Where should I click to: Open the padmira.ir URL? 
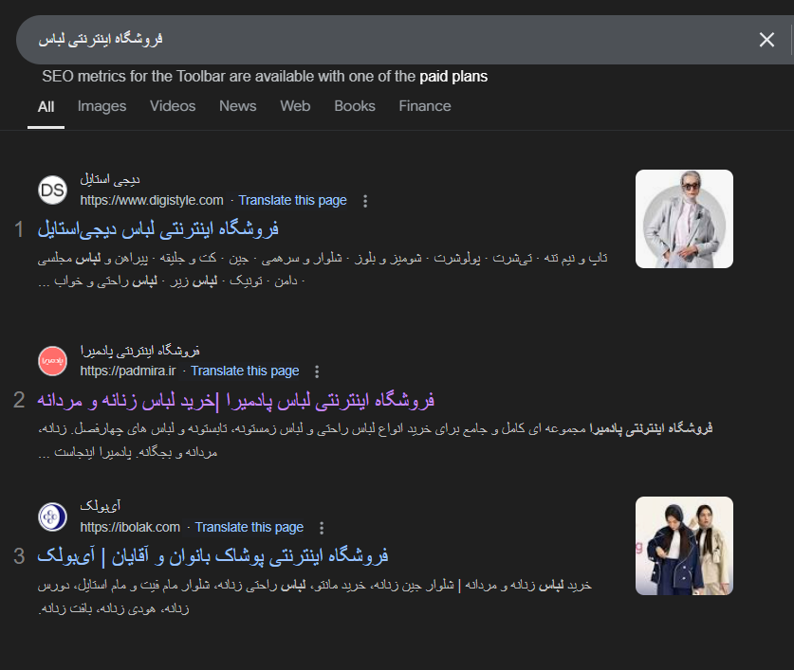[x=128, y=371]
